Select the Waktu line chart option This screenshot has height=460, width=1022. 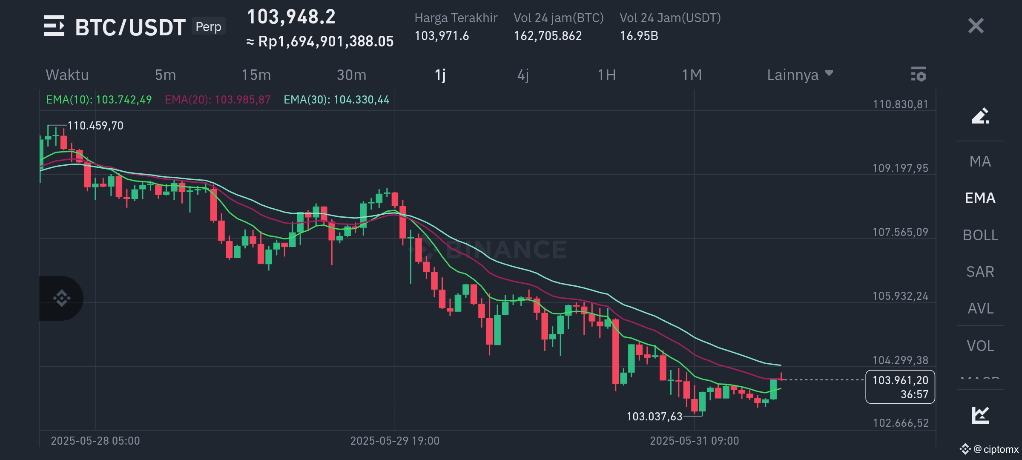[x=67, y=75]
